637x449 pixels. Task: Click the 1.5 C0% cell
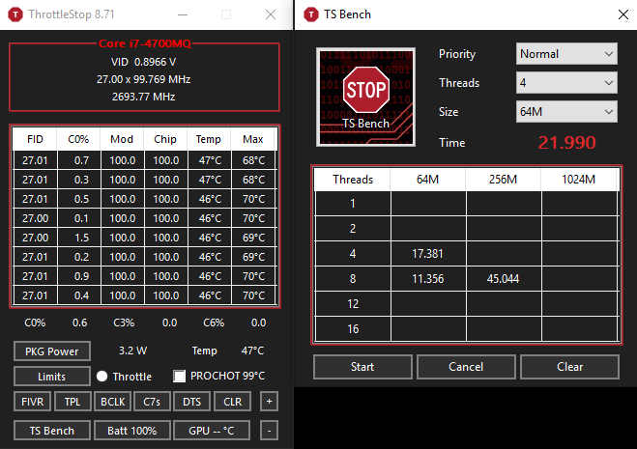(81, 238)
